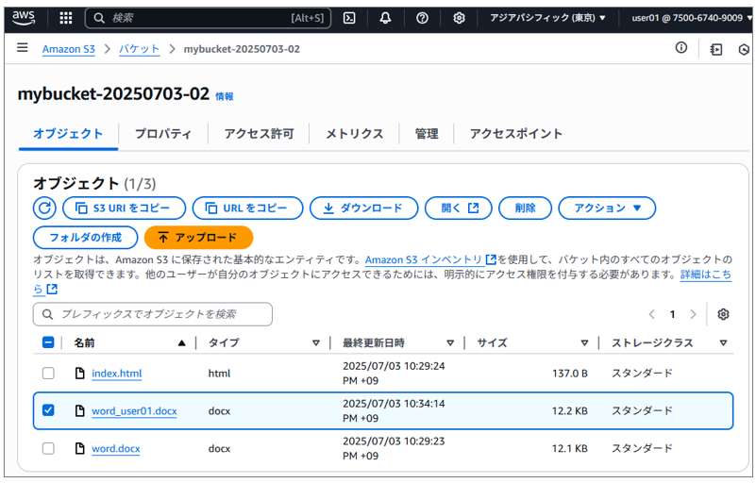Check the word.docx row checkbox
The width and height of the screenshot is (756, 483).
click(48, 448)
